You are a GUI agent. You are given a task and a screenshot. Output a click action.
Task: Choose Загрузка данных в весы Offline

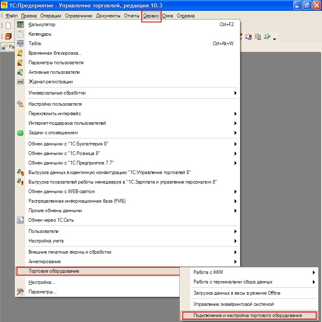tap(249, 293)
